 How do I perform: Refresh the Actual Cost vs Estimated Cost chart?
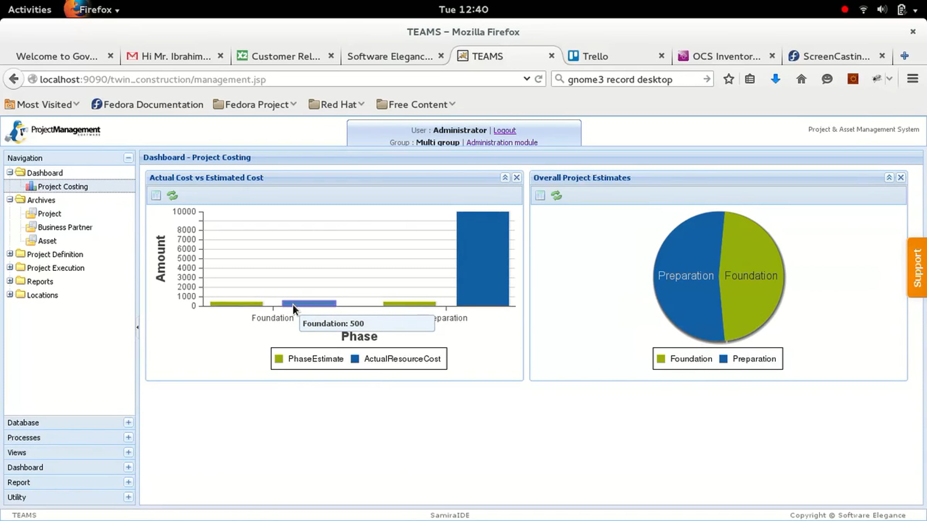(172, 195)
